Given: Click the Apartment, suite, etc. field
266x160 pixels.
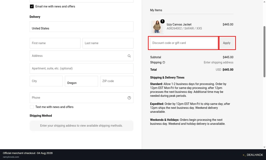Looking at the screenshot, I should (x=81, y=69).
